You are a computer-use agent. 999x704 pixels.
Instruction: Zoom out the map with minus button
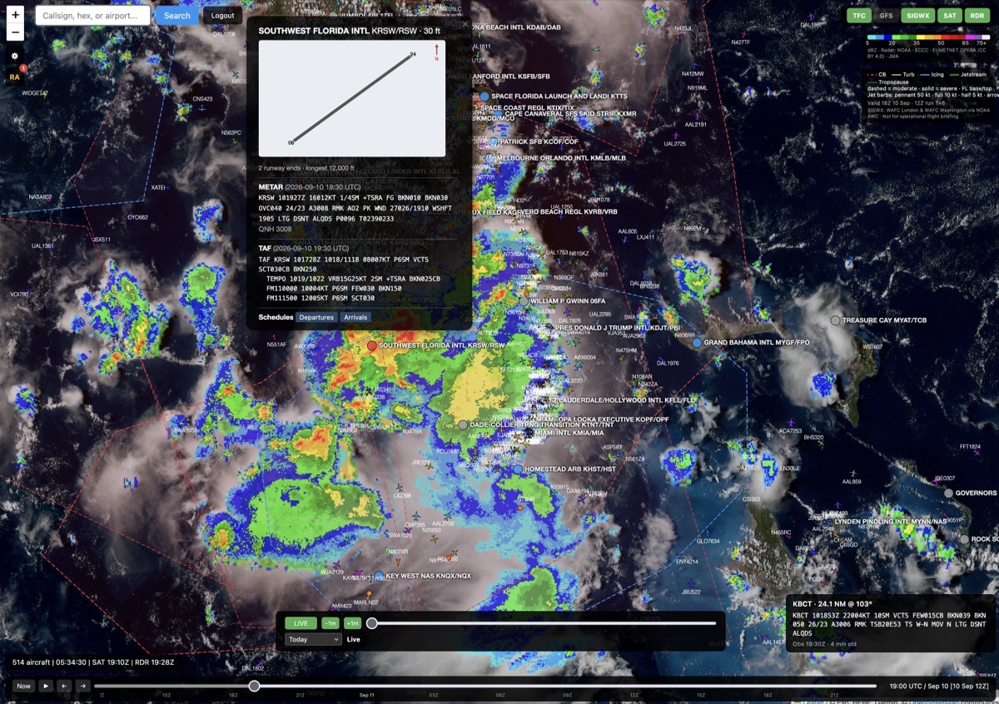coord(15,32)
